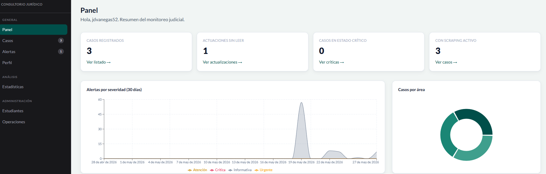The height and width of the screenshot is (174, 546).
Task: Click the Casos count badge 3
Action: point(61,41)
